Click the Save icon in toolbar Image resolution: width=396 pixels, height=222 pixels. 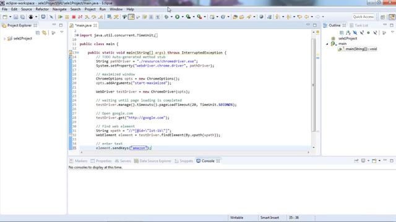[x=15, y=17]
